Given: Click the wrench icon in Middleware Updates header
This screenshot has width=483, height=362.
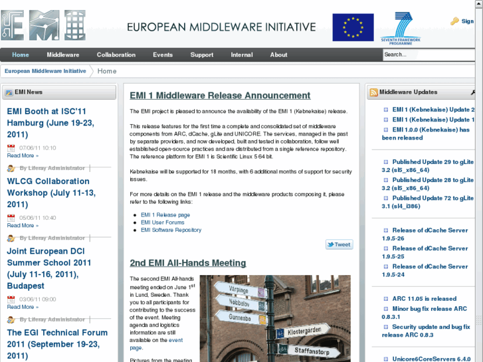Looking at the screenshot, I should [473, 92].
